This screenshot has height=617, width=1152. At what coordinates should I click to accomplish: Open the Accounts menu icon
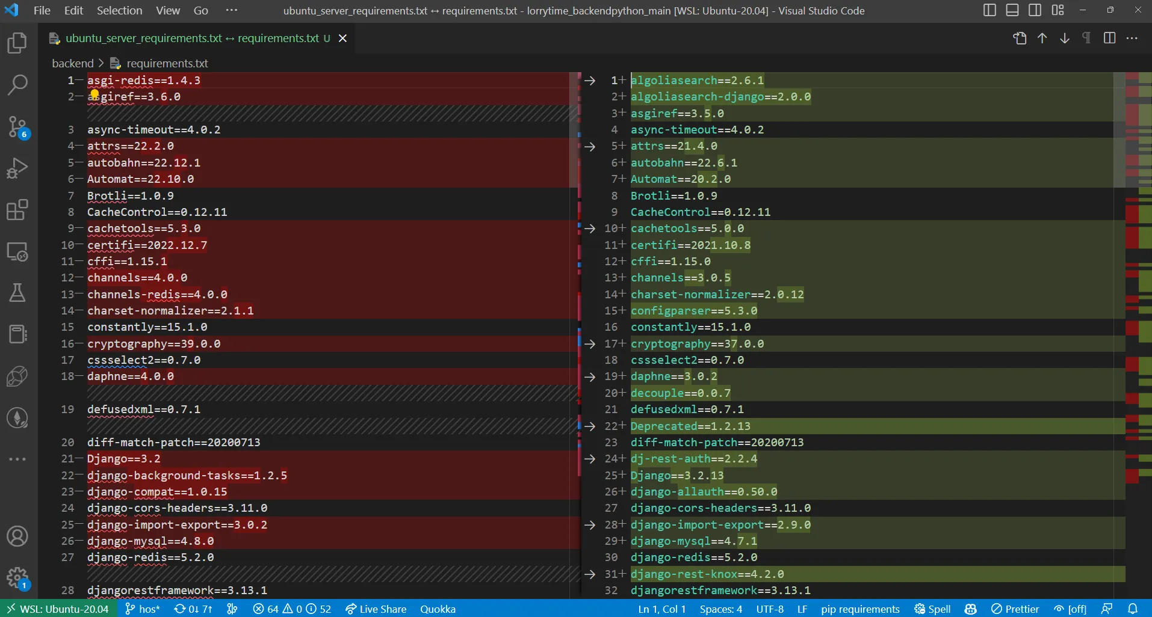[x=17, y=536]
